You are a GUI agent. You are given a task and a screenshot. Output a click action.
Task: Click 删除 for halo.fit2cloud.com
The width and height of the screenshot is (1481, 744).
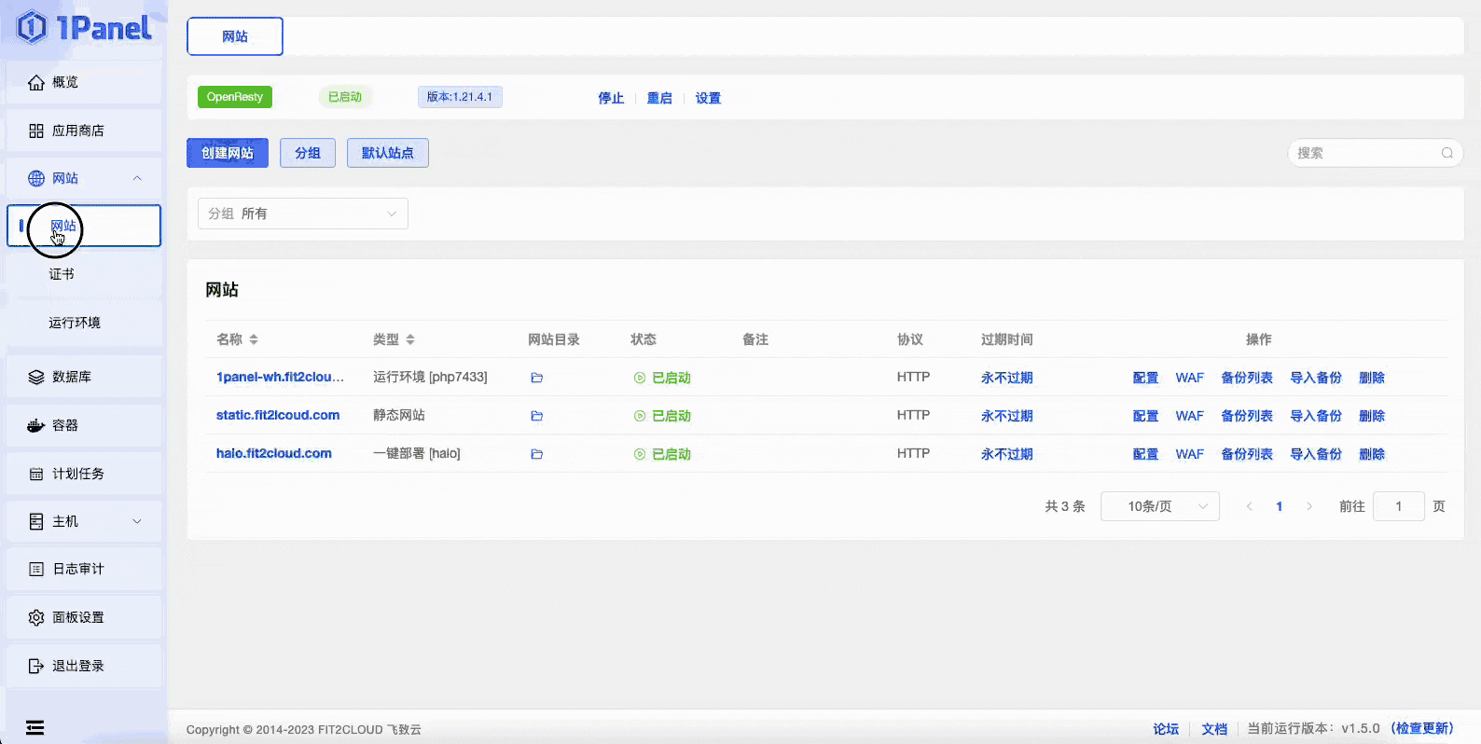click(1372, 454)
